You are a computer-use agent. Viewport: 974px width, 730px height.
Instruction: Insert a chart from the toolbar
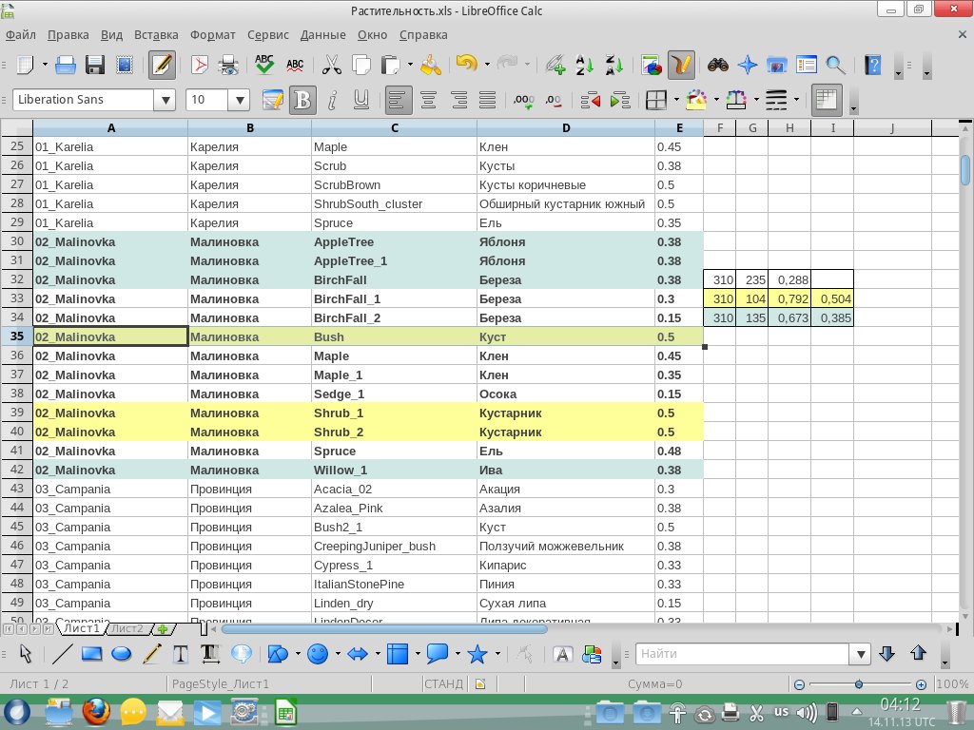(x=652, y=66)
